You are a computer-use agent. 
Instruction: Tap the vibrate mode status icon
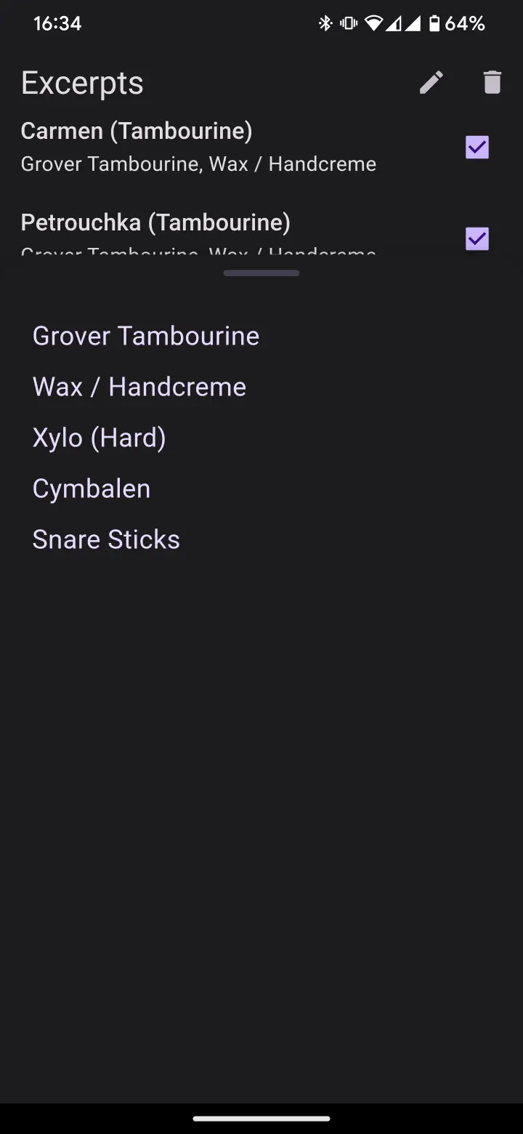tap(349, 24)
